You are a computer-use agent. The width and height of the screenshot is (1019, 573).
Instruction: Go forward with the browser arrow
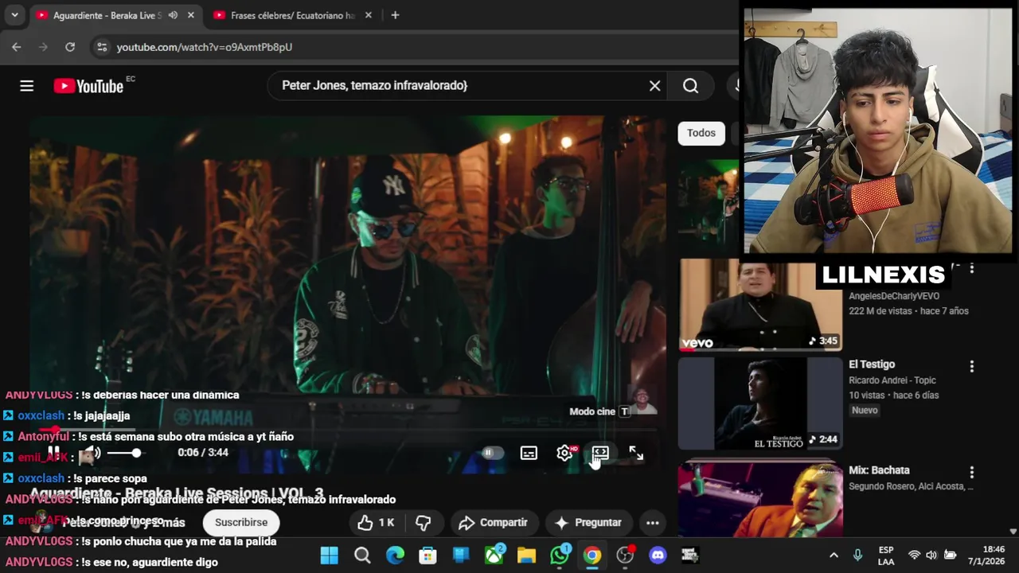43,47
